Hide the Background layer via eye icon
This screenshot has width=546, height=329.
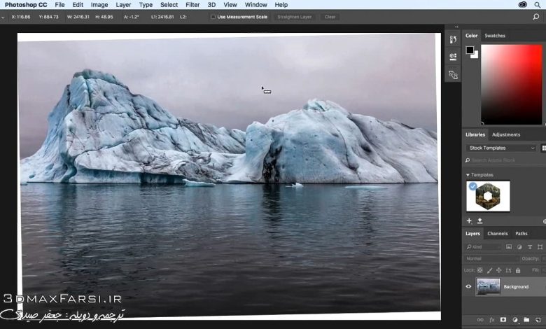pyautogui.click(x=469, y=286)
